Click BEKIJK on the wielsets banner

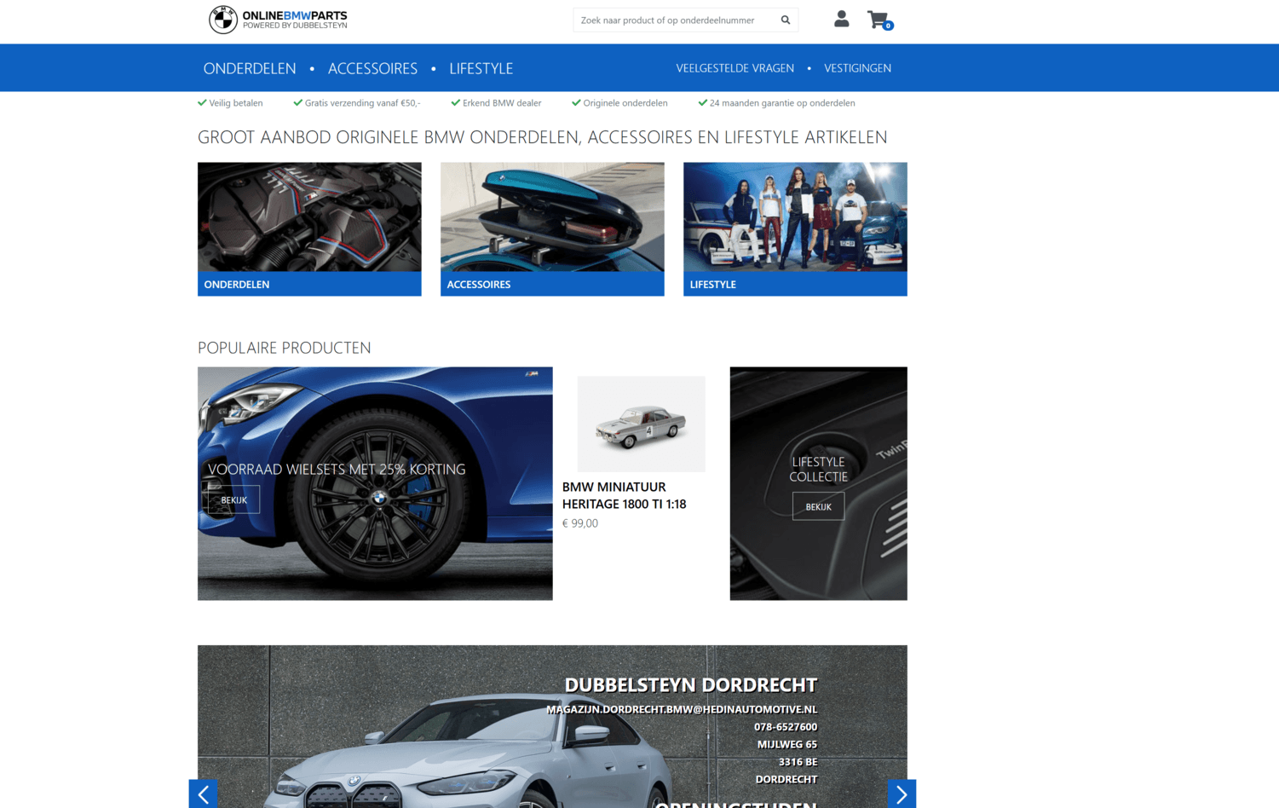(x=234, y=499)
